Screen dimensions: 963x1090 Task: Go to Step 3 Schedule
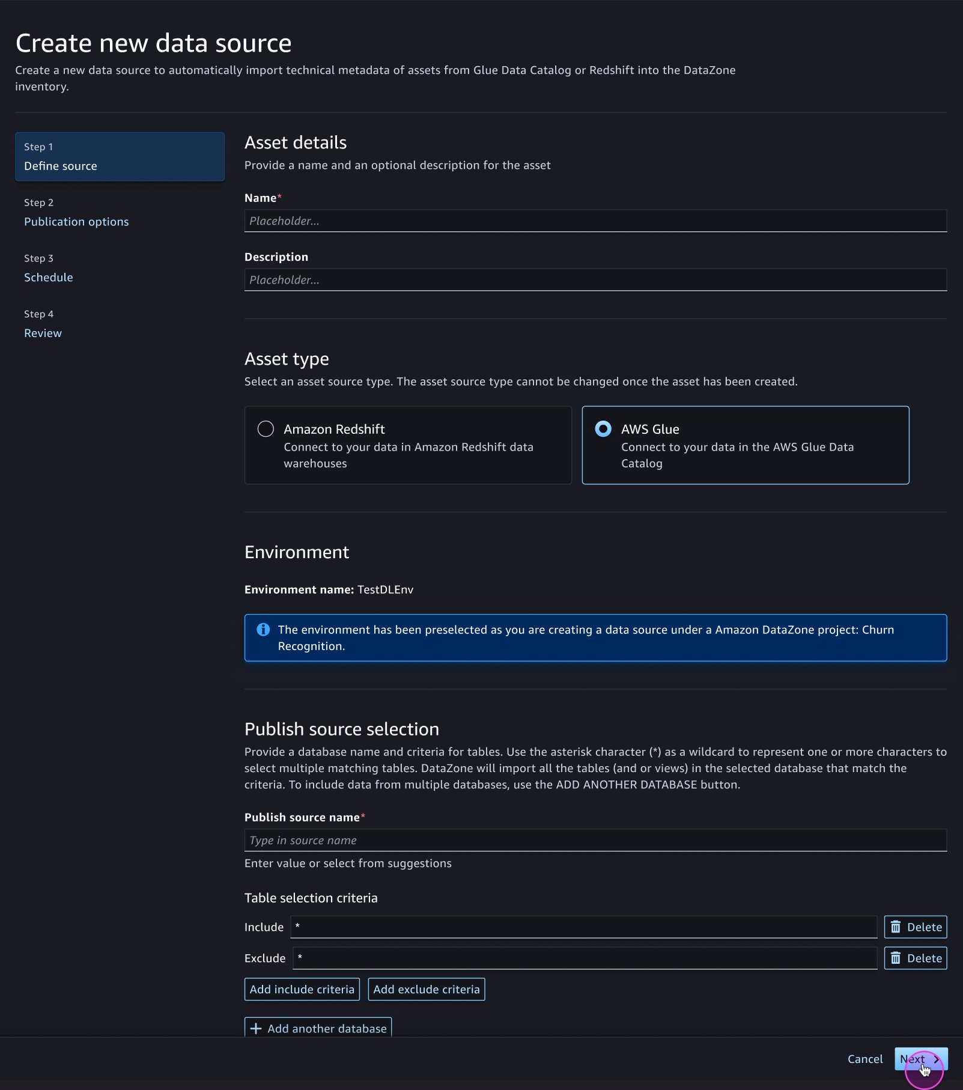tap(49, 278)
